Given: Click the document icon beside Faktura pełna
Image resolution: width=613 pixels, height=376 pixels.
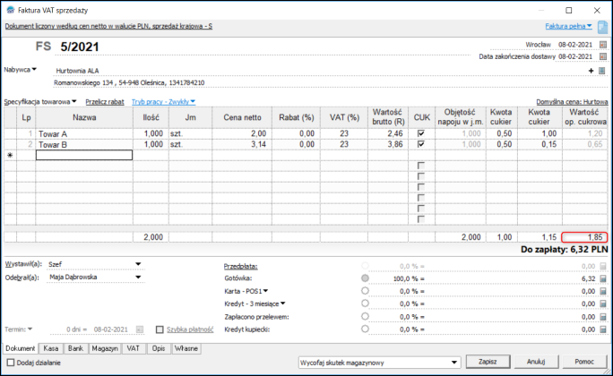Looking at the screenshot, I should point(601,27).
